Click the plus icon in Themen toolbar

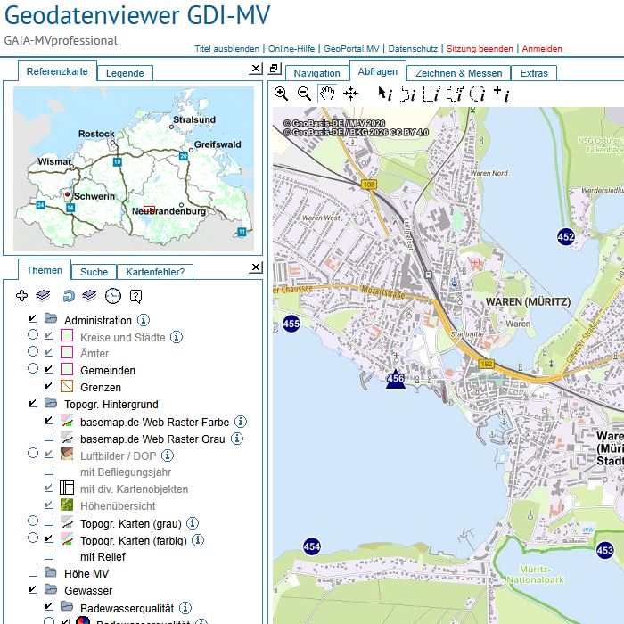coord(21,296)
